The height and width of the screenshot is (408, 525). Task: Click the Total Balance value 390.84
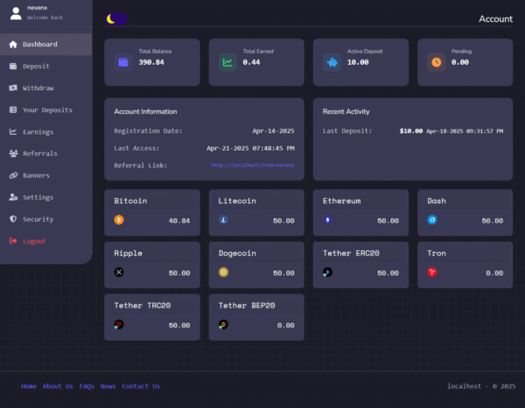(151, 62)
